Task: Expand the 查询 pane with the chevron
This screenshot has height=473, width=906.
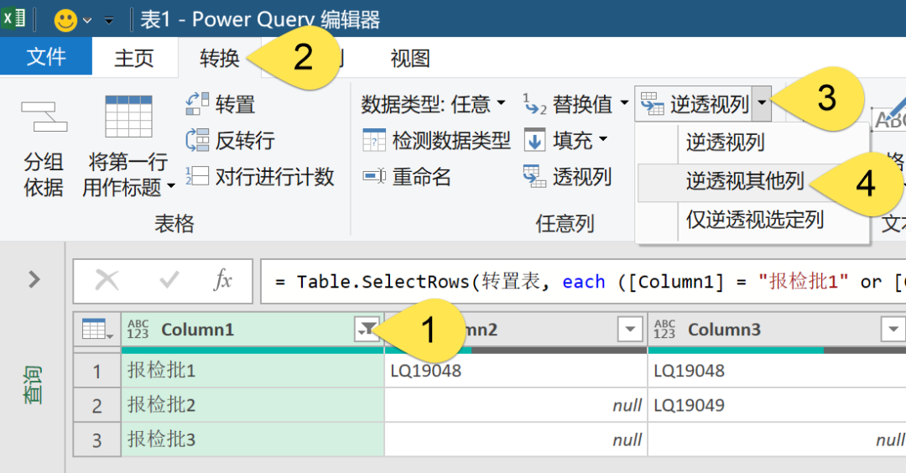Action: click(34, 279)
